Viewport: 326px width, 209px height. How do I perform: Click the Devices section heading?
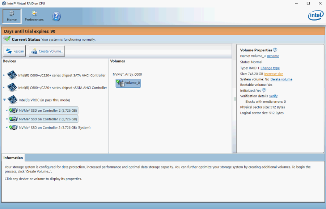click(9, 61)
